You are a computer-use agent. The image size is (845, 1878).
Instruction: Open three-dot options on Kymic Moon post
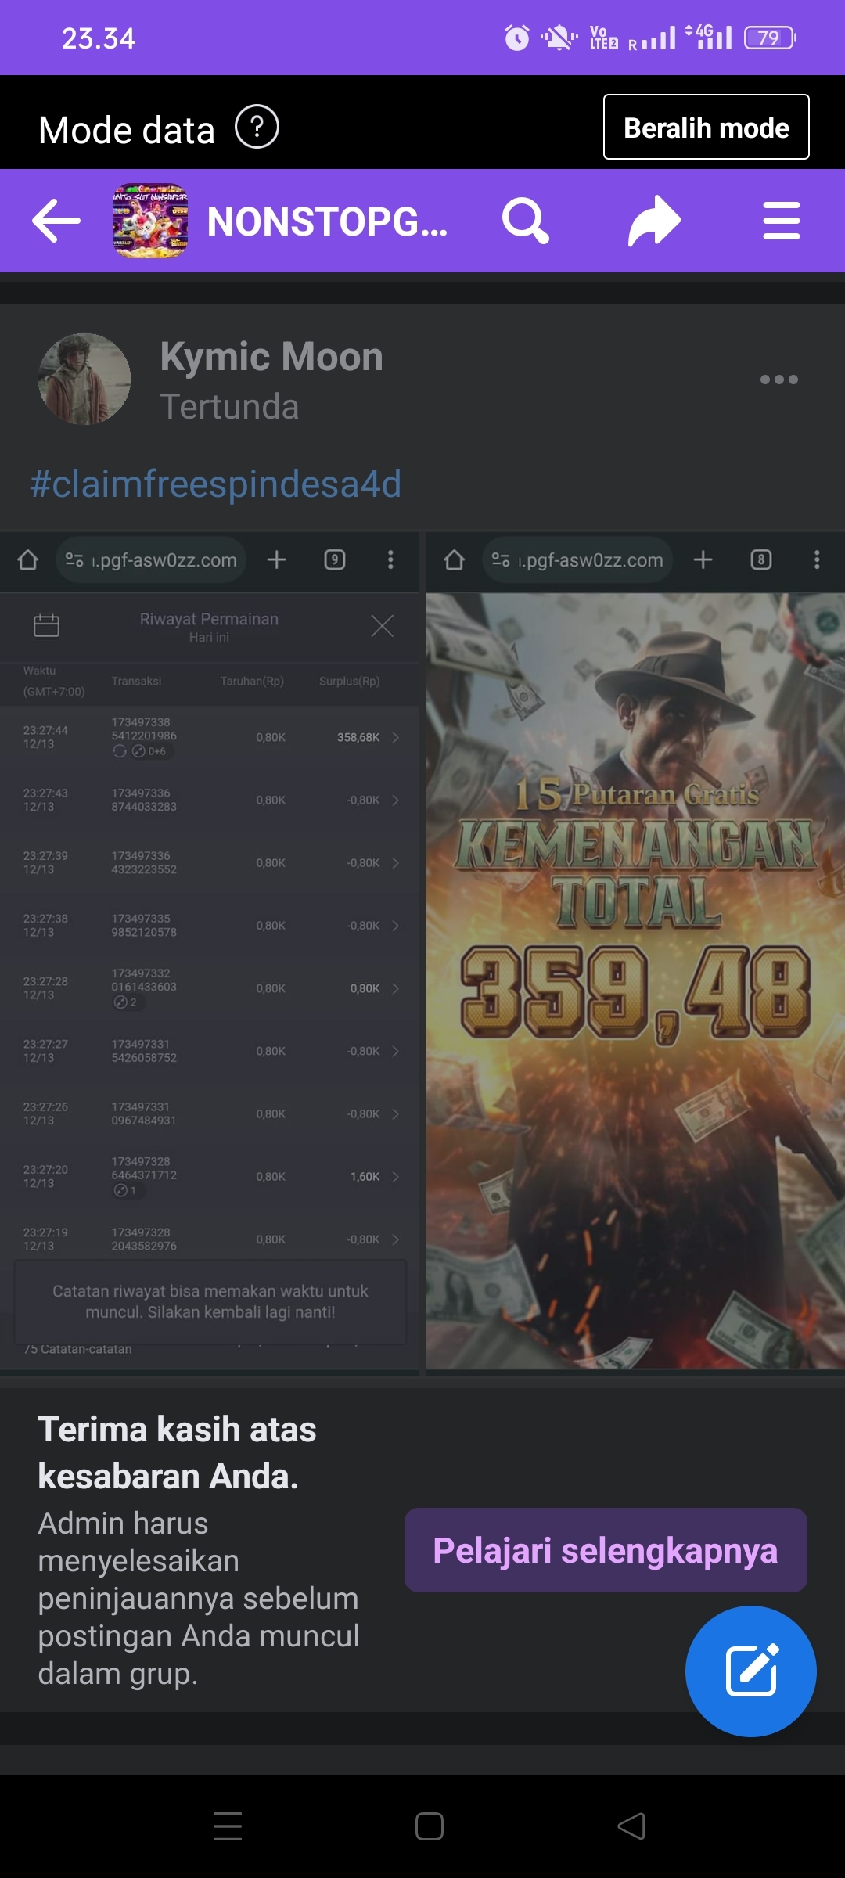(x=778, y=380)
